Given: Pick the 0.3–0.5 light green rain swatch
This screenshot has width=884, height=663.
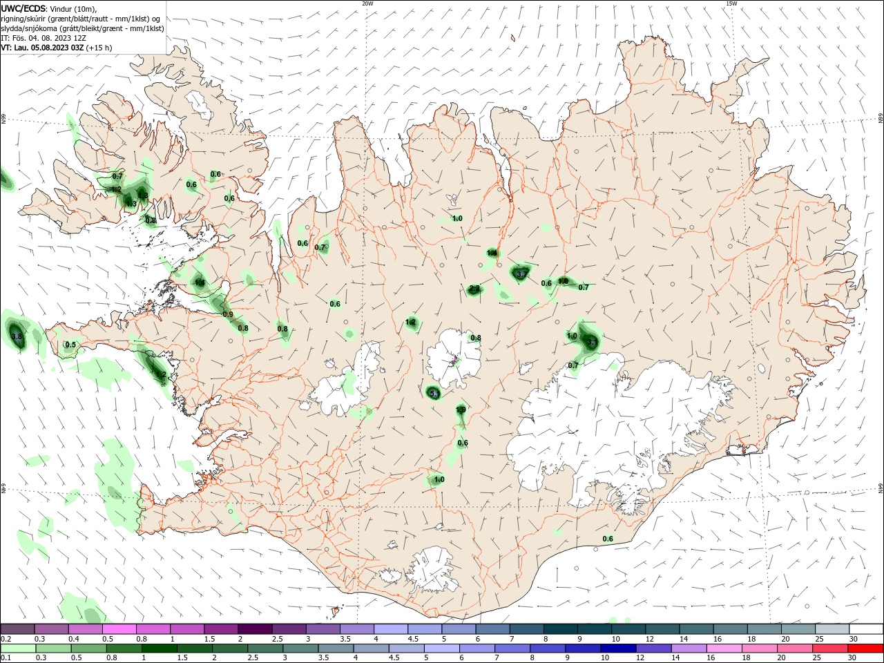Looking at the screenshot, I should [53, 648].
